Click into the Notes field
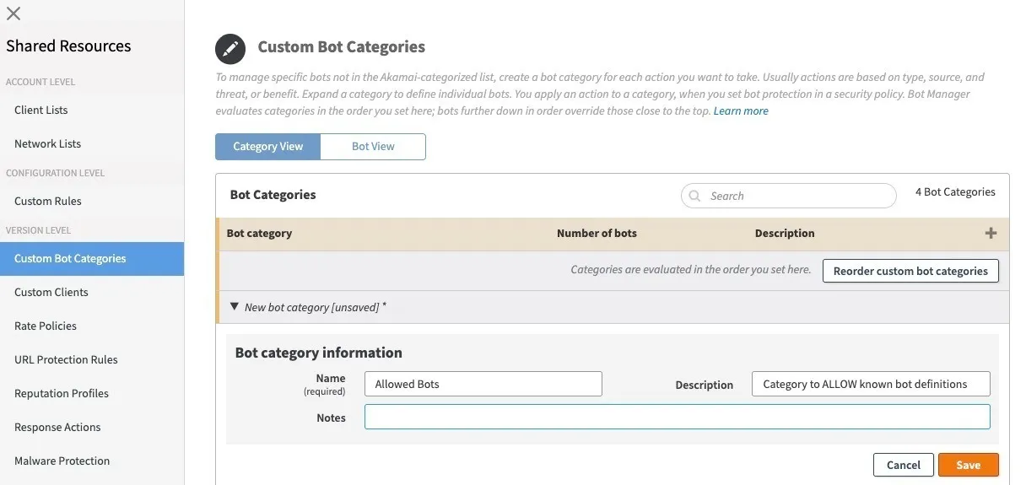Viewport: 1026px width, 485px height. coord(678,417)
